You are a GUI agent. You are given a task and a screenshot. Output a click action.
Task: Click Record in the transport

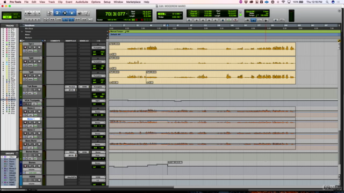[235, 20]
